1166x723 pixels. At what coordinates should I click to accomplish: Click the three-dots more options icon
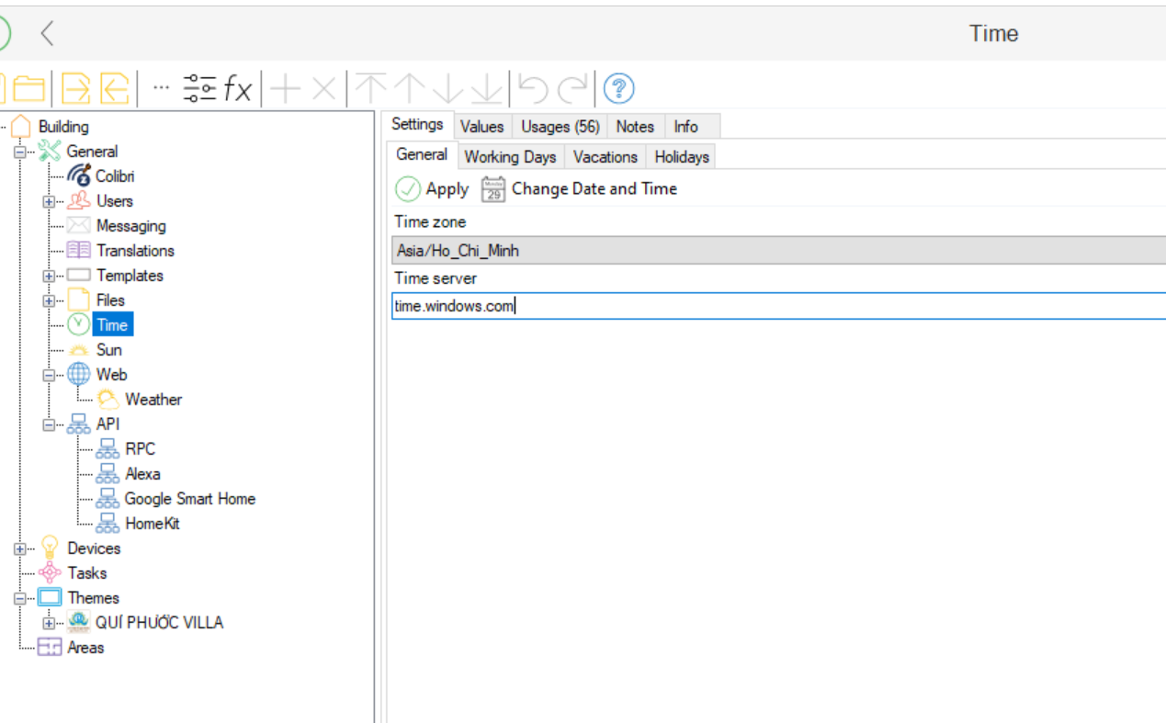point(161,87)
